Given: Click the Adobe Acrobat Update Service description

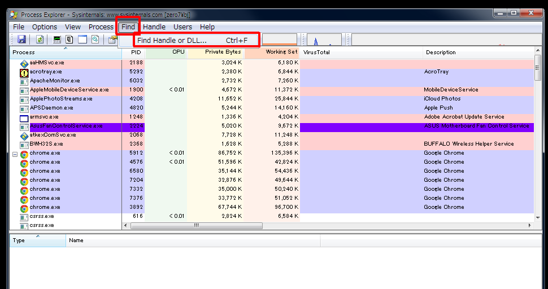Looking at the screenshot, I should tap(464, 117).
